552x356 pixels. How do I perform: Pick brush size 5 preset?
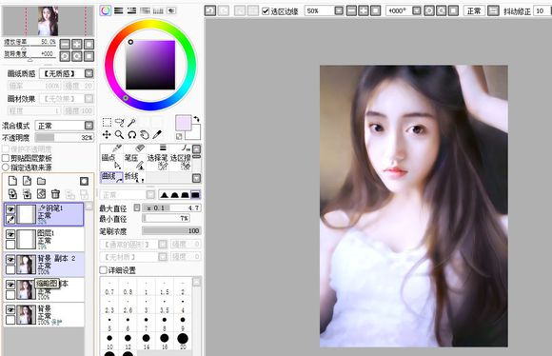click(109, 323)
